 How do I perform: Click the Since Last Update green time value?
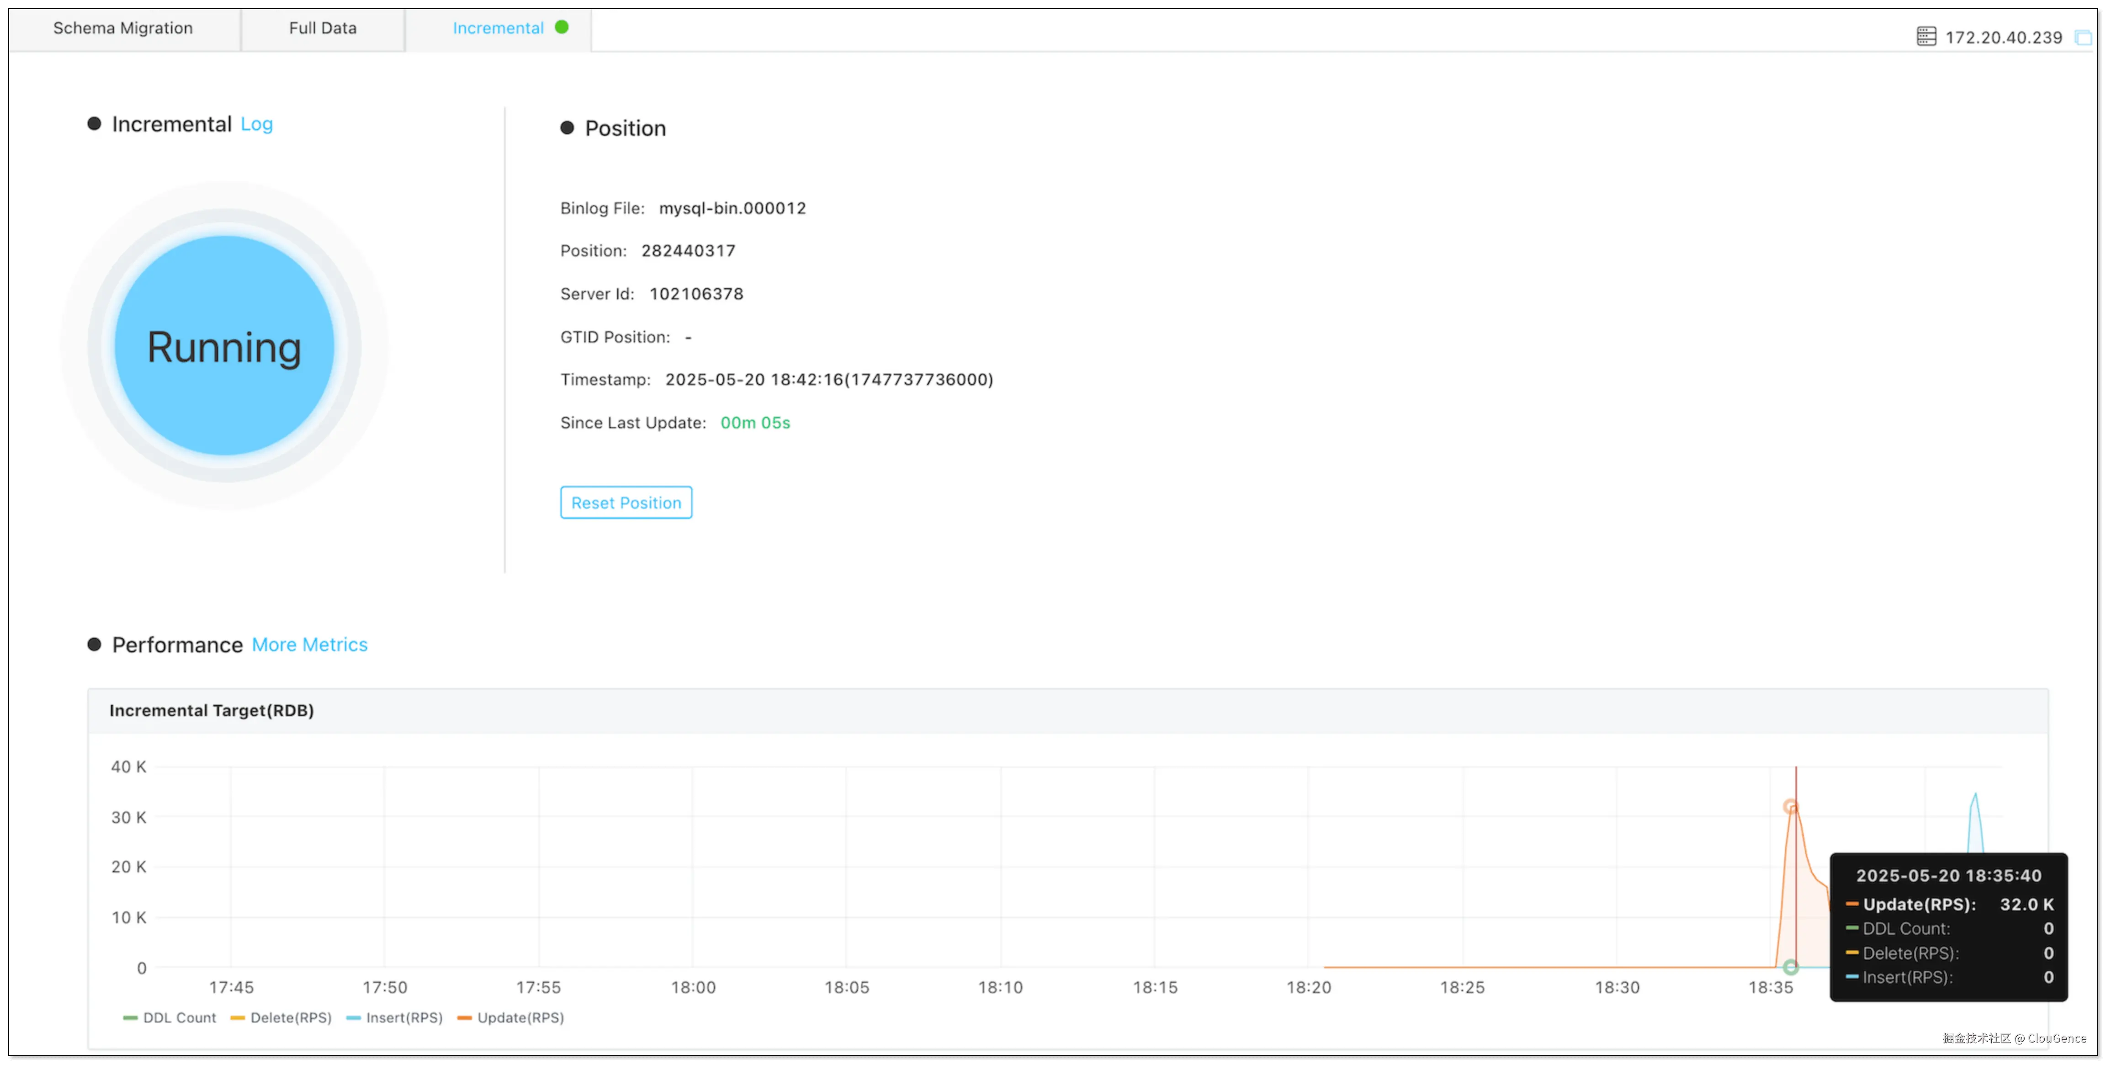(x=755, y=423)
